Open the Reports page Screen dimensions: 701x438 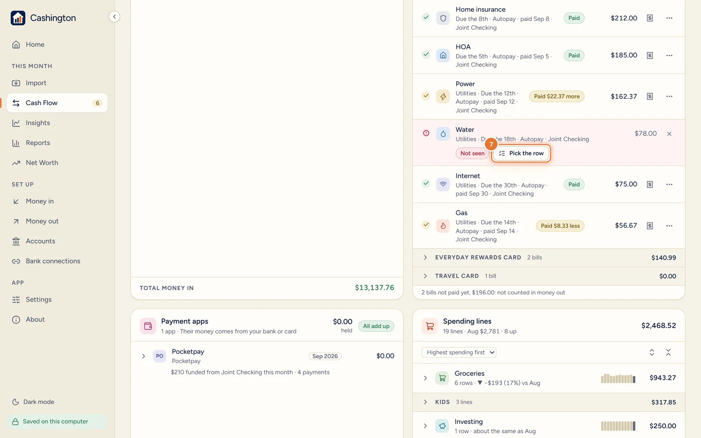tap(57, 143)
